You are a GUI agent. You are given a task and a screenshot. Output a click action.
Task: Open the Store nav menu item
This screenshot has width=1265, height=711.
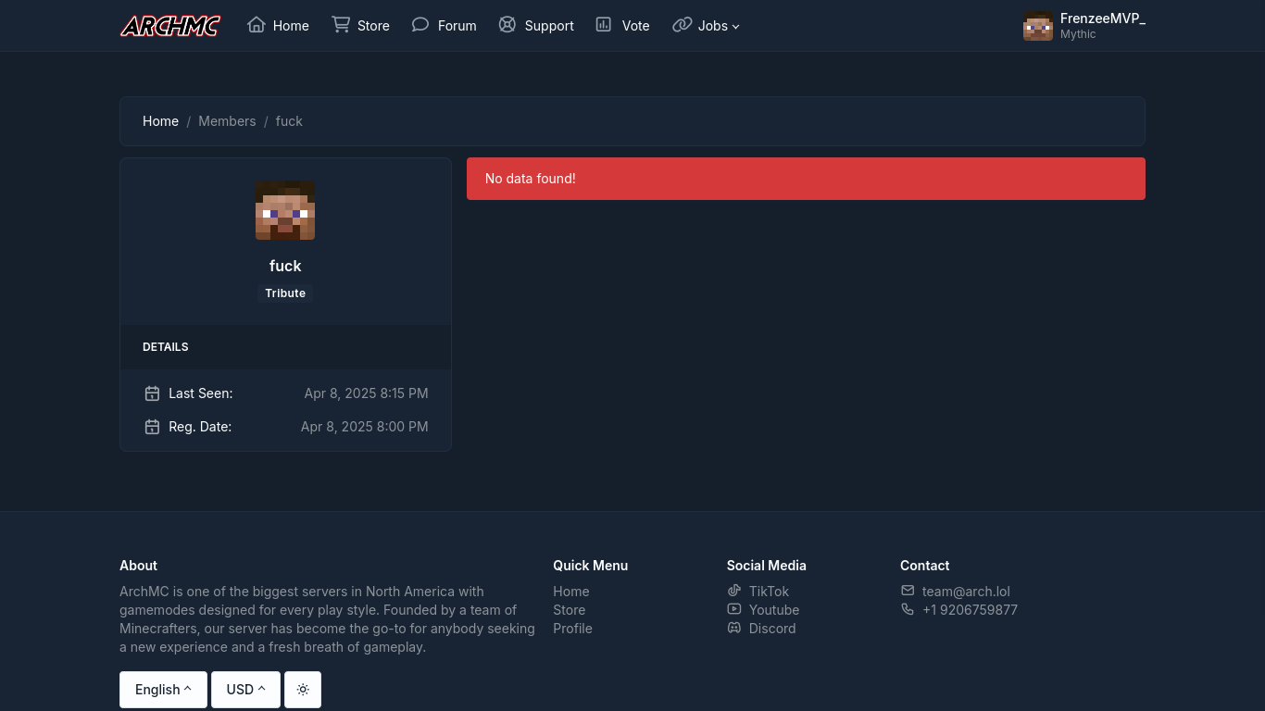click(360, 26)
